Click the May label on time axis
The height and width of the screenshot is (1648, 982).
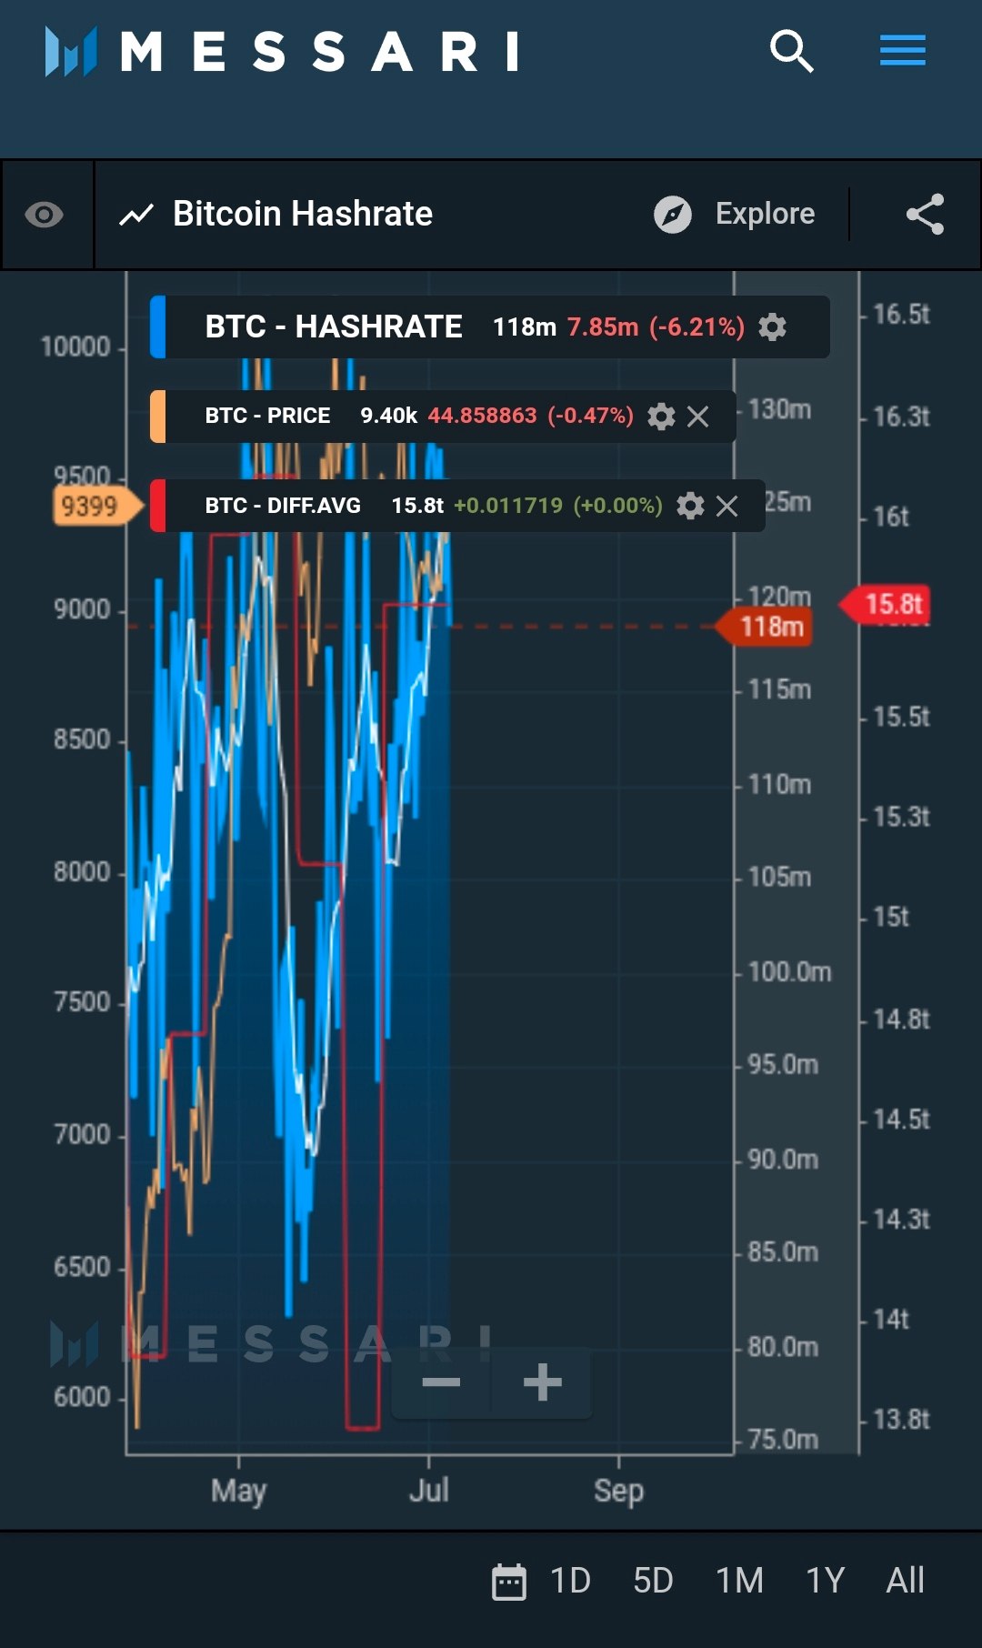click(x=238, y=1491)
